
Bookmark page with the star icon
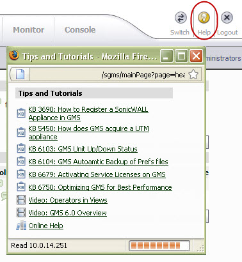tap(193, 75)
